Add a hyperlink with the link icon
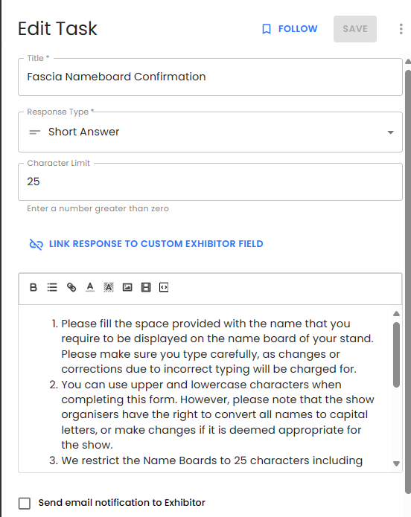The height and width of the screenshot is (517, 411). click(x=71, y=288)
